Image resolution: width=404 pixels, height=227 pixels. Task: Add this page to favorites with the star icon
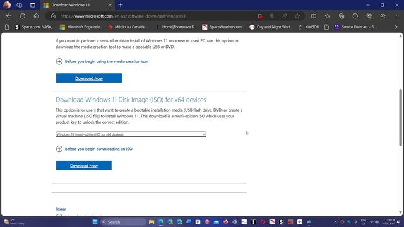(x=297, y=16)
